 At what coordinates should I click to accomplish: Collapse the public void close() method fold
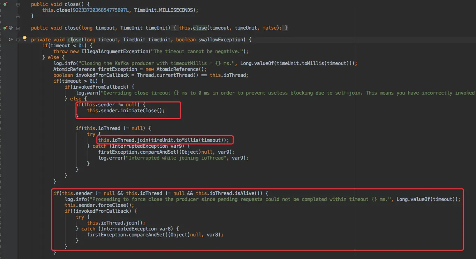pyautogui.click(x=18, y=5)
